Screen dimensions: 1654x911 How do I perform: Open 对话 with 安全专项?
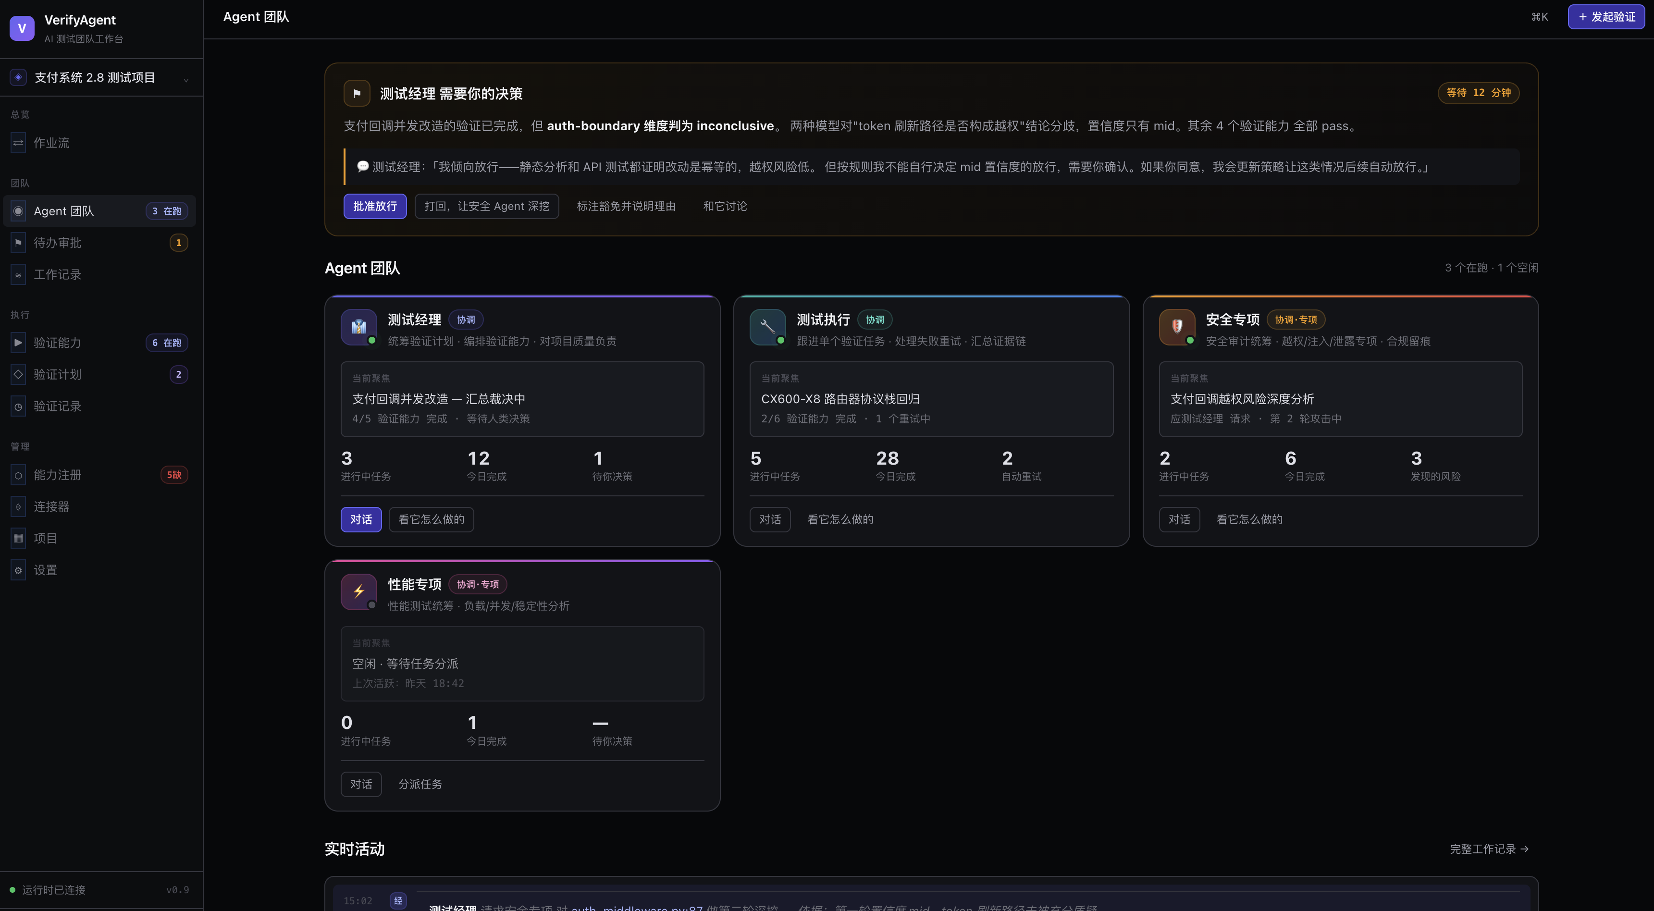point(1180,519)
